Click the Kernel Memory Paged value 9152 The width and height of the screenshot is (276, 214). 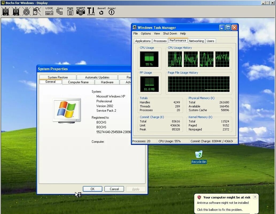click(226, 125)
